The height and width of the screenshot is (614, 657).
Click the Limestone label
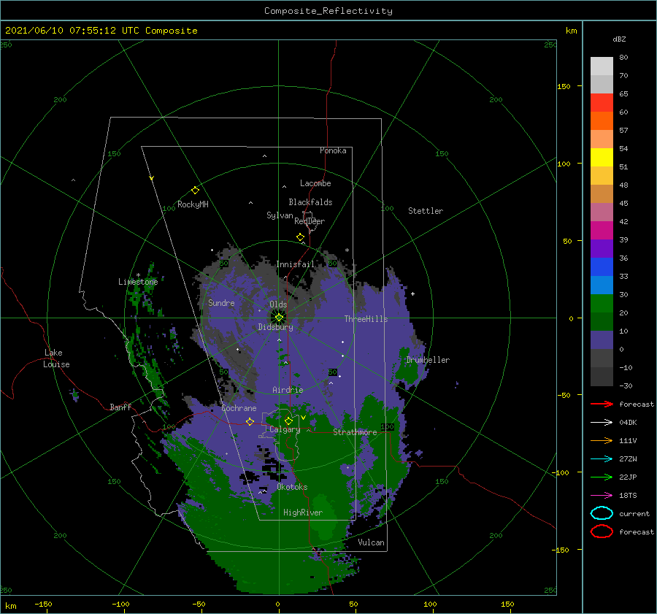click(138, 282)
